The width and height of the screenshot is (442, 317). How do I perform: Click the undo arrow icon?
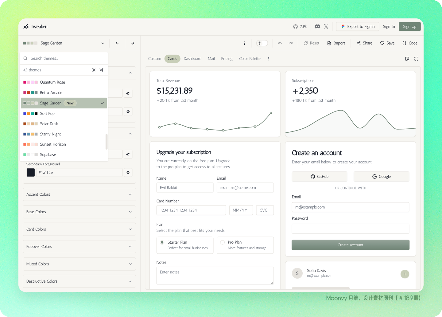(x=280, y=43)
